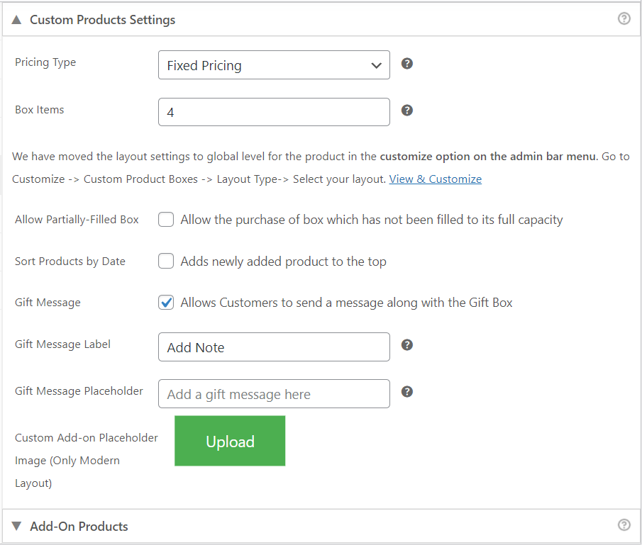
Task: Check Sort Products by Date
Action: pyautogui.click(x=165, y=261)
